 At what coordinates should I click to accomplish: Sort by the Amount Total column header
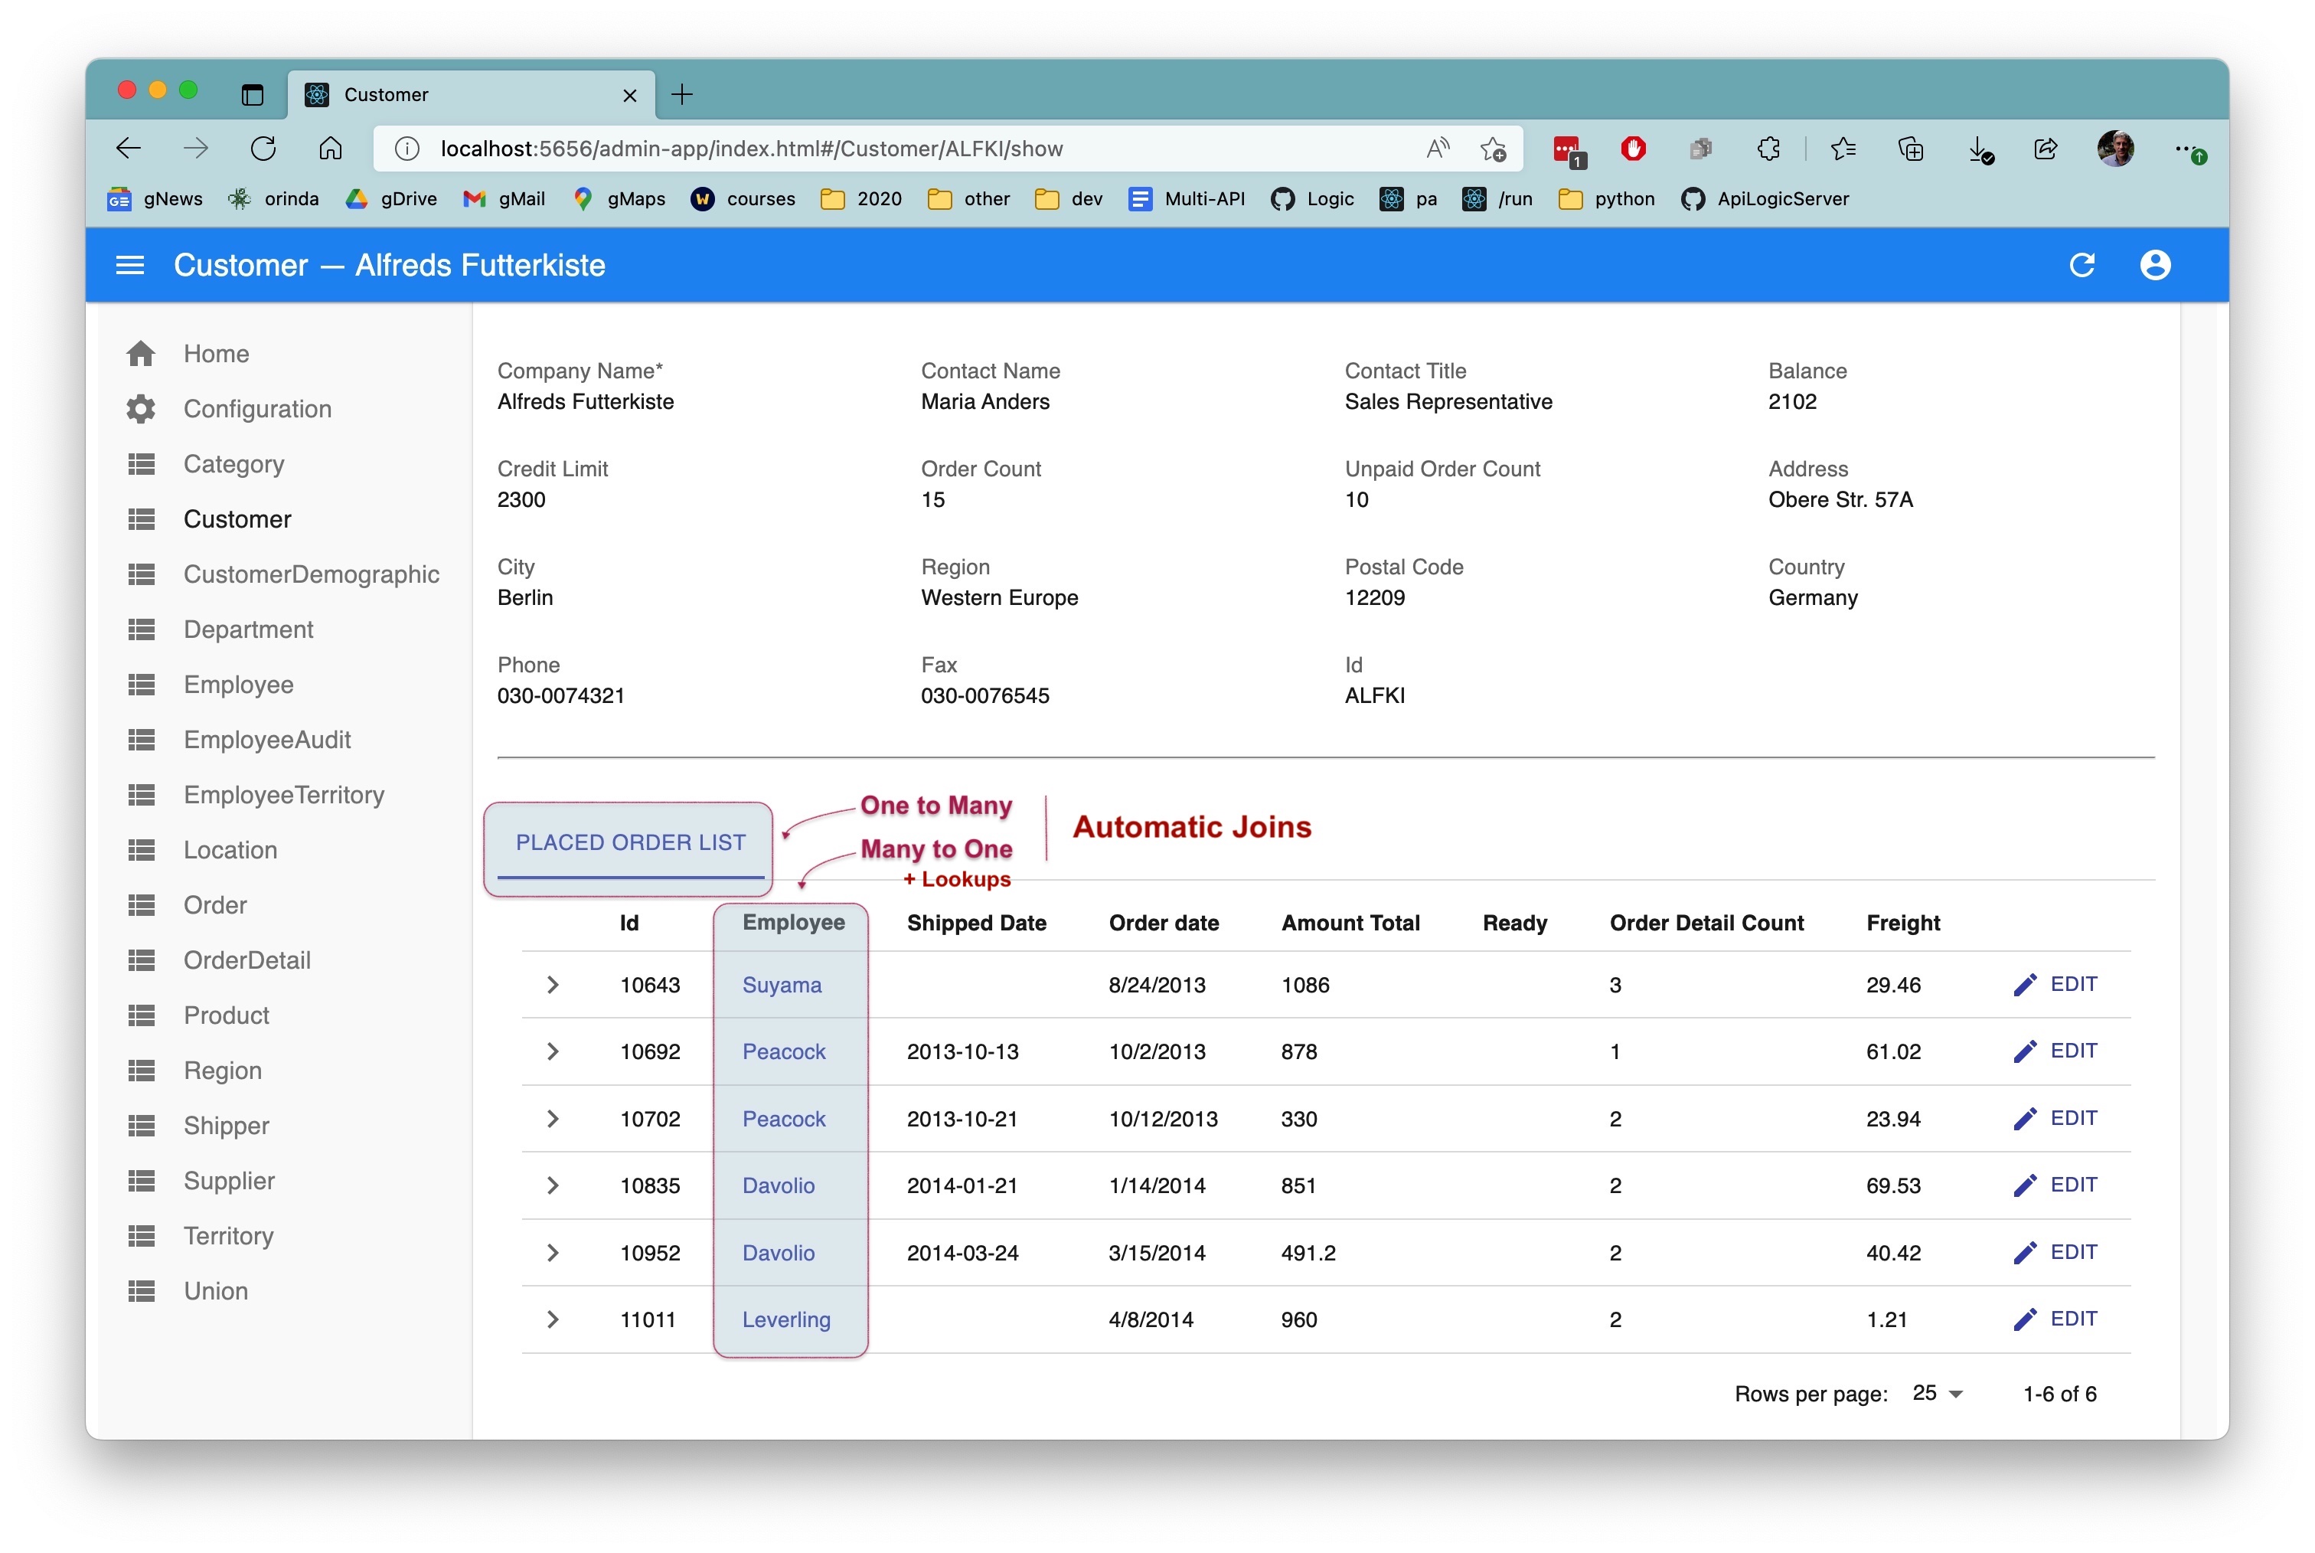pos(1350,923)
